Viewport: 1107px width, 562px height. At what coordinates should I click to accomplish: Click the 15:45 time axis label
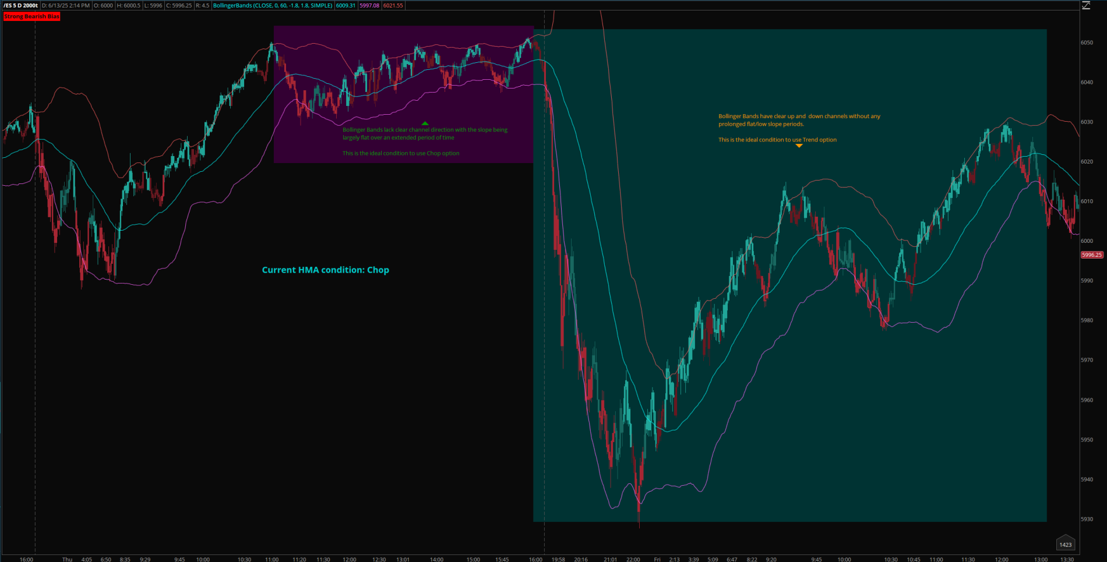[502, 559]
